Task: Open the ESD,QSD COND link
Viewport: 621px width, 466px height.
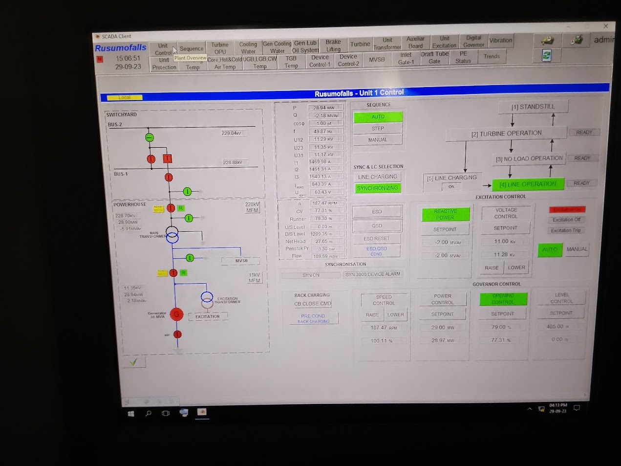Action: coord(376,251)
